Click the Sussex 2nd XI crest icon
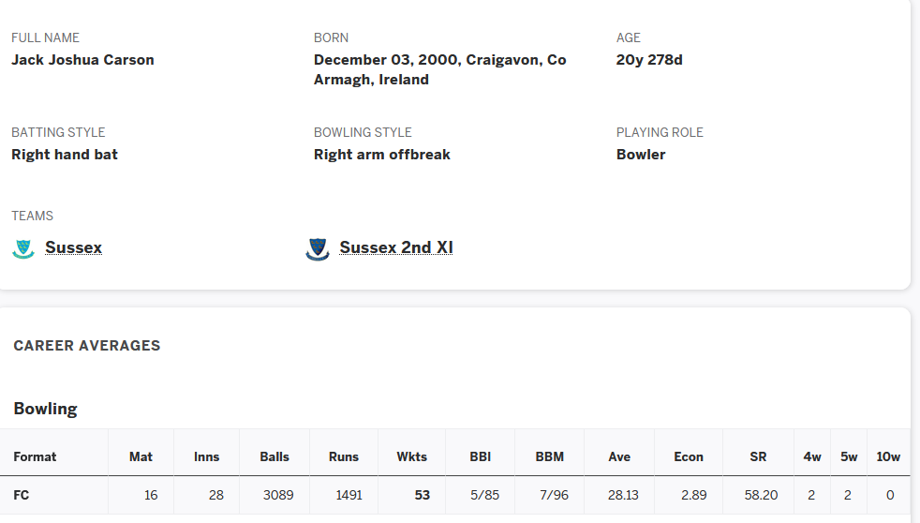The height and width of the screenshot is (523, 920). (318, 249)
